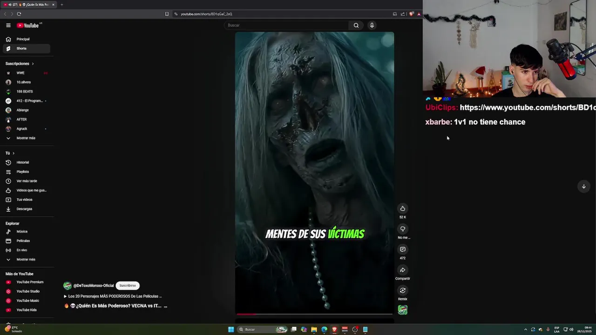This screenshot has width=596, height=335.
Task: Close the ¿Quién Es Más Poderoso tab
Action: 53,5
